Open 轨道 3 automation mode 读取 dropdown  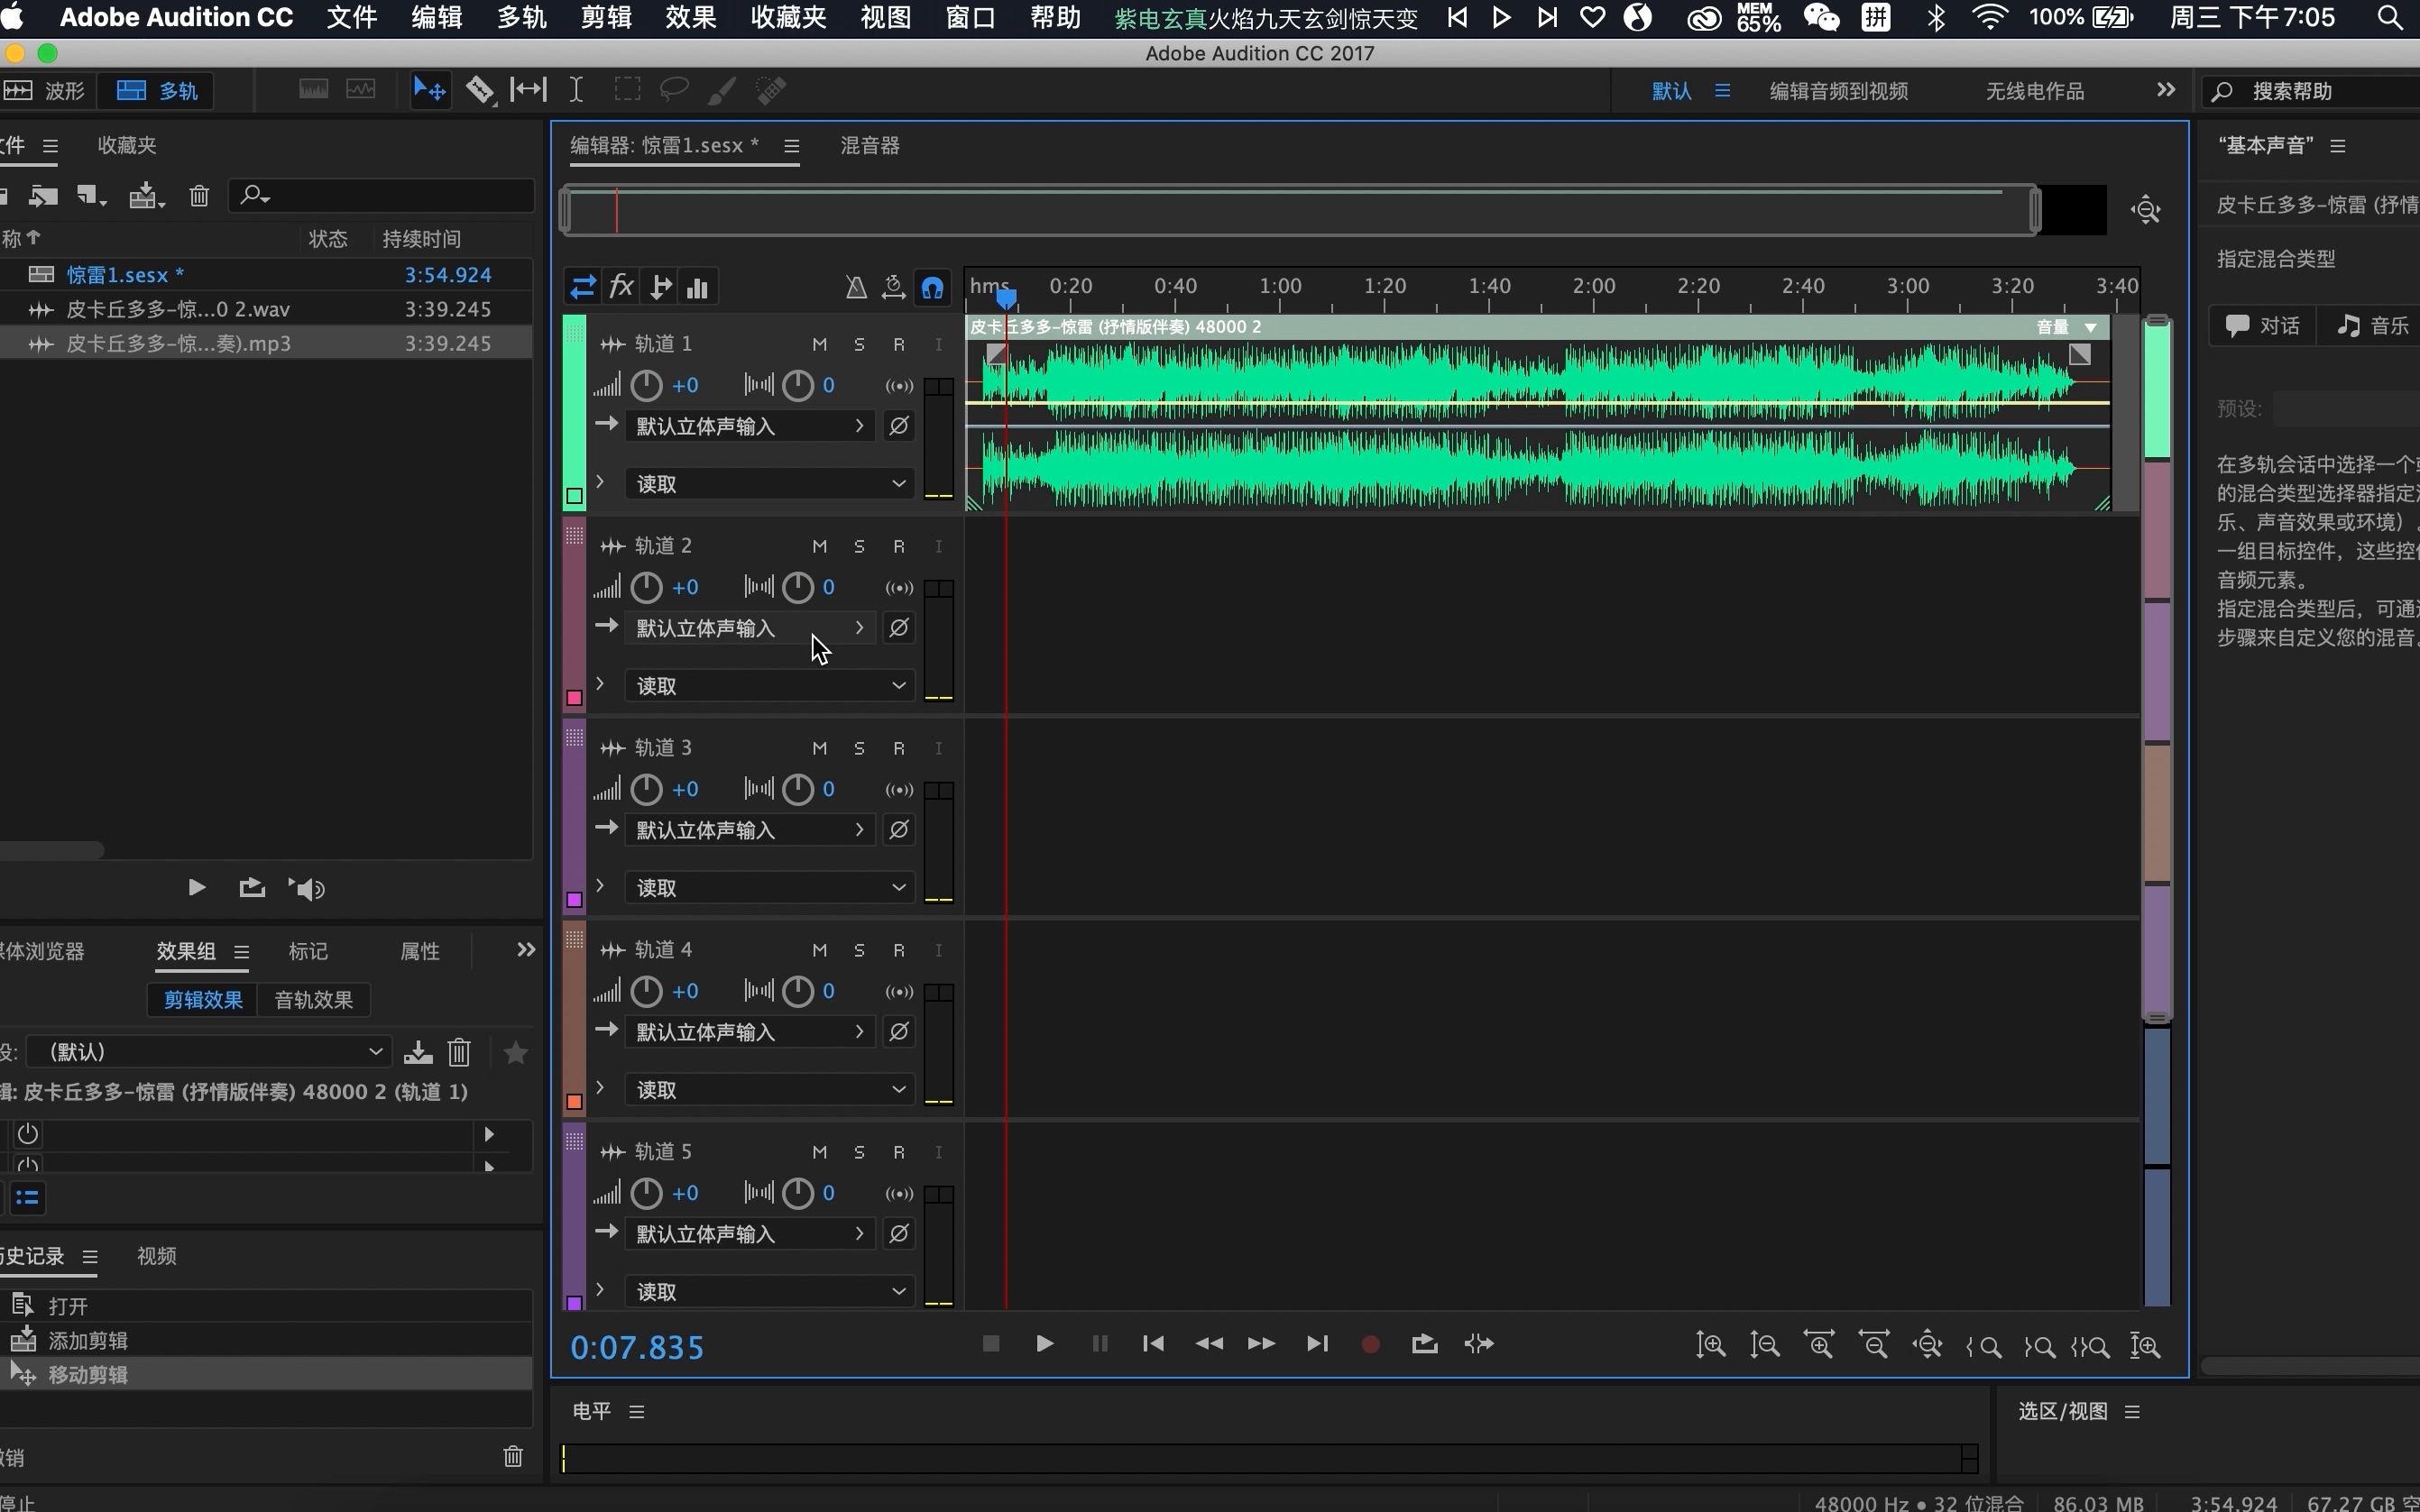pos(769,888)
